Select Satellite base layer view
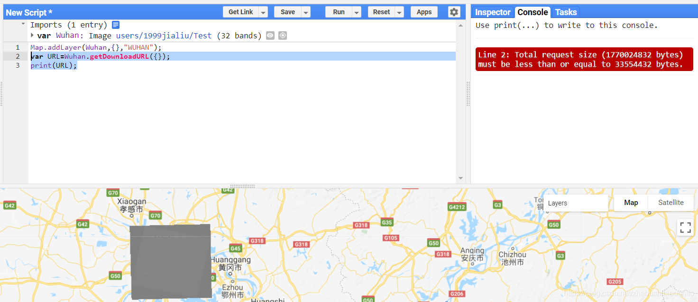The image size is (698, 302). [x=670, y=203]
